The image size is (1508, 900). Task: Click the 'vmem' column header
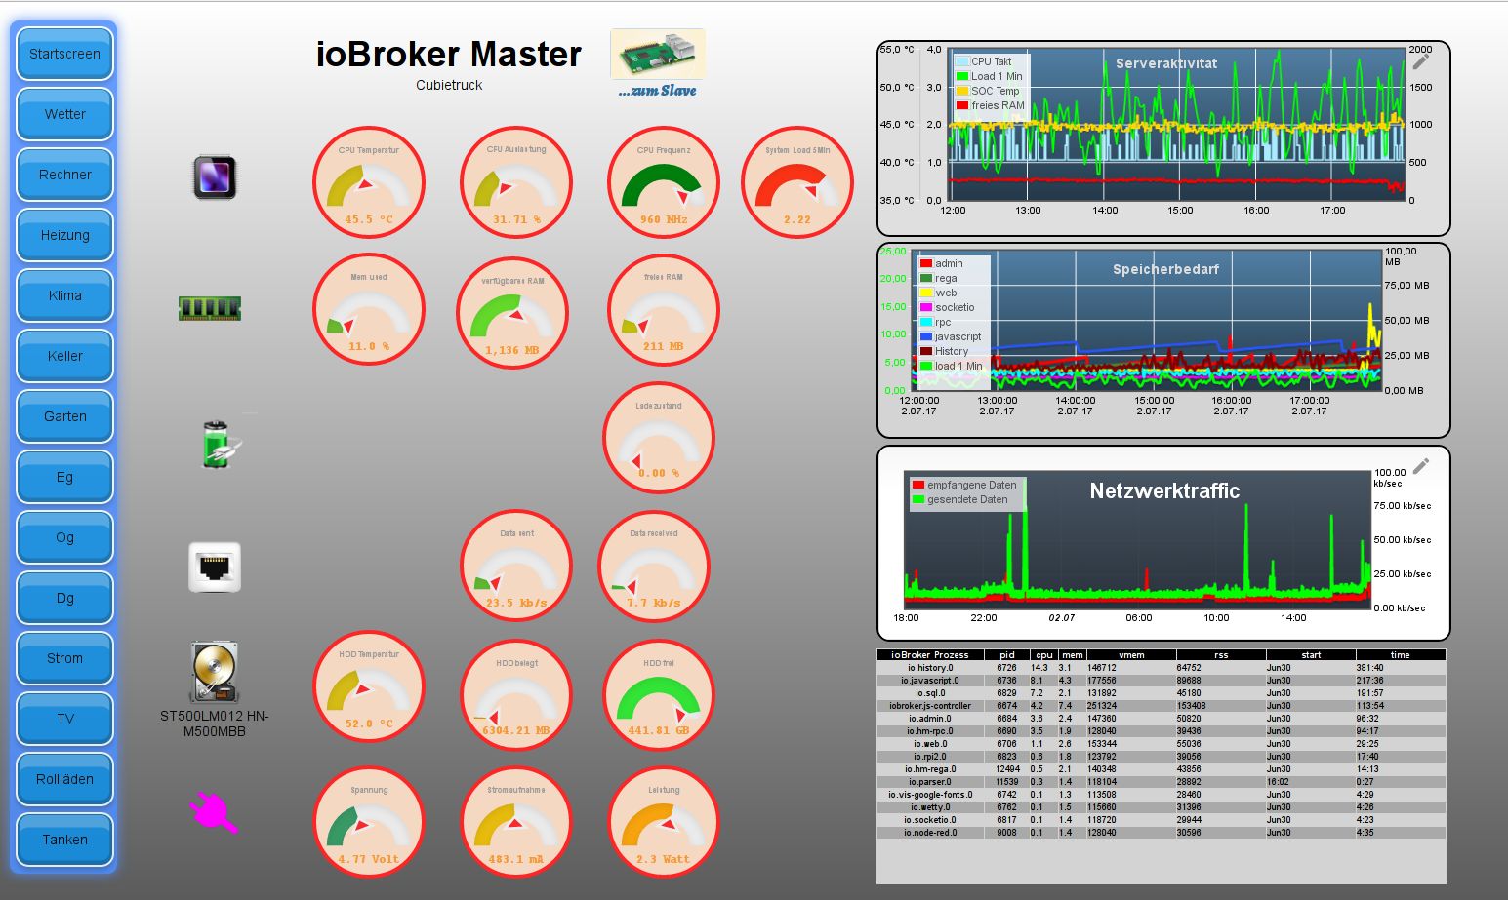tap(1131, 655)
